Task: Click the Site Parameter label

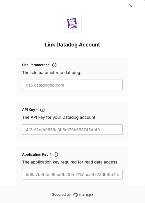Action: [34, 65]
